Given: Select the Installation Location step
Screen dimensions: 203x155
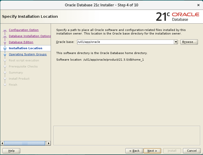Looking at the screenshot, I should click(26, 48).
